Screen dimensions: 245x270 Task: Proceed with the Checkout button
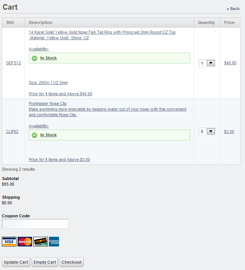71,262
